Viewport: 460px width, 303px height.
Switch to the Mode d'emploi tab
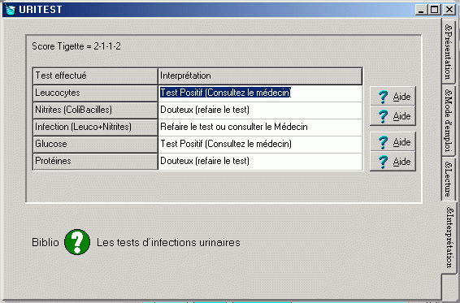pos(449,120)
